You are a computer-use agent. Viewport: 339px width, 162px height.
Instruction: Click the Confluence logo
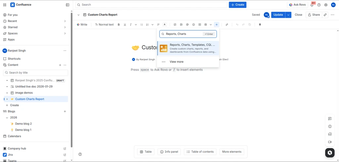[21, 5]
